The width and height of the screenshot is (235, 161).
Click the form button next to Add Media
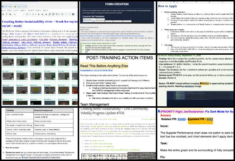(20, 6)
